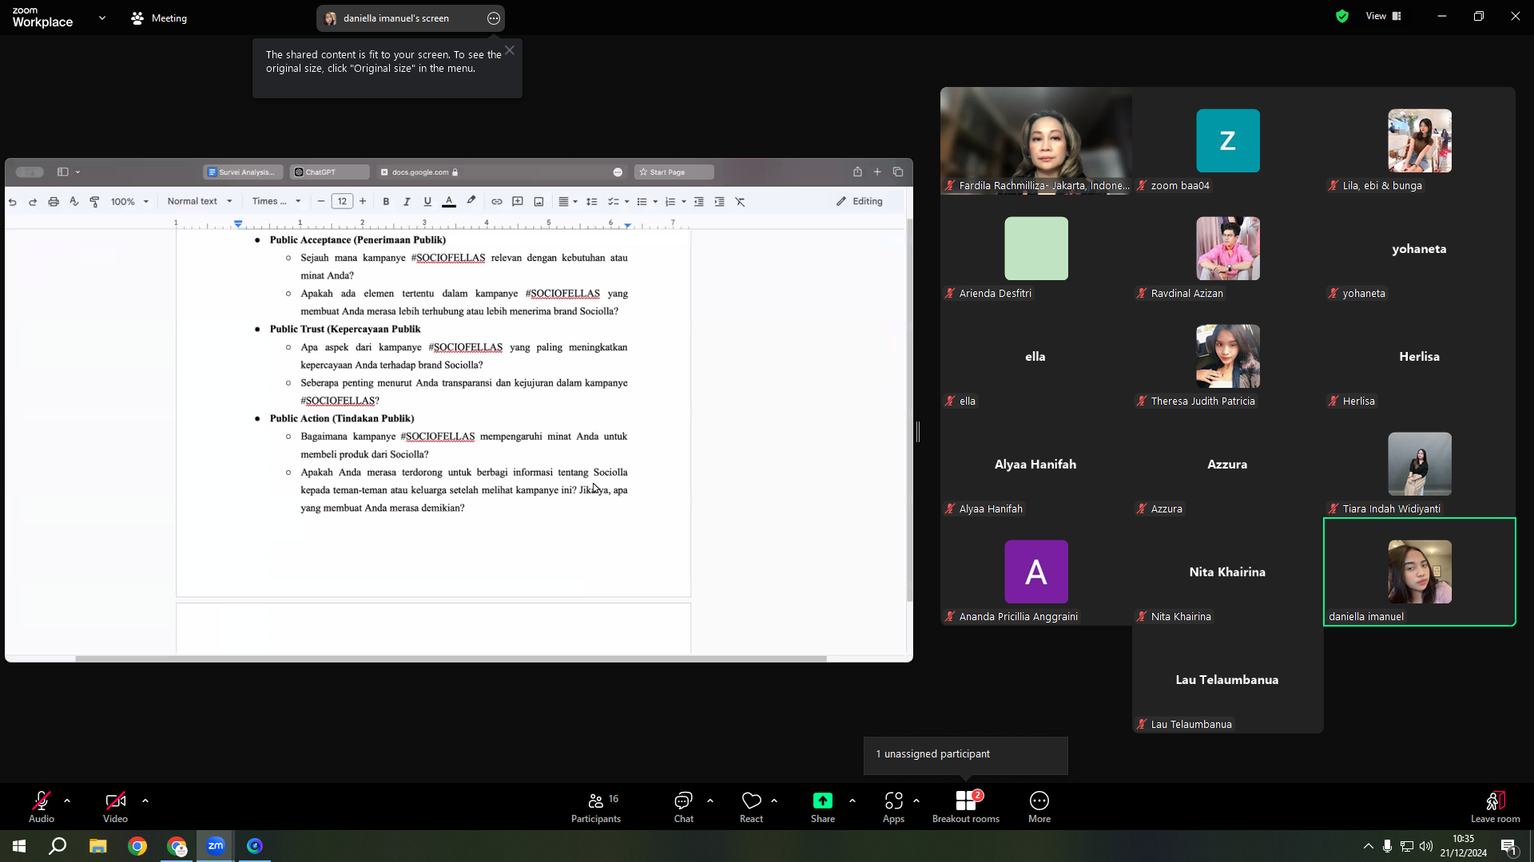Open React emoji reactions

pos(752,806)
